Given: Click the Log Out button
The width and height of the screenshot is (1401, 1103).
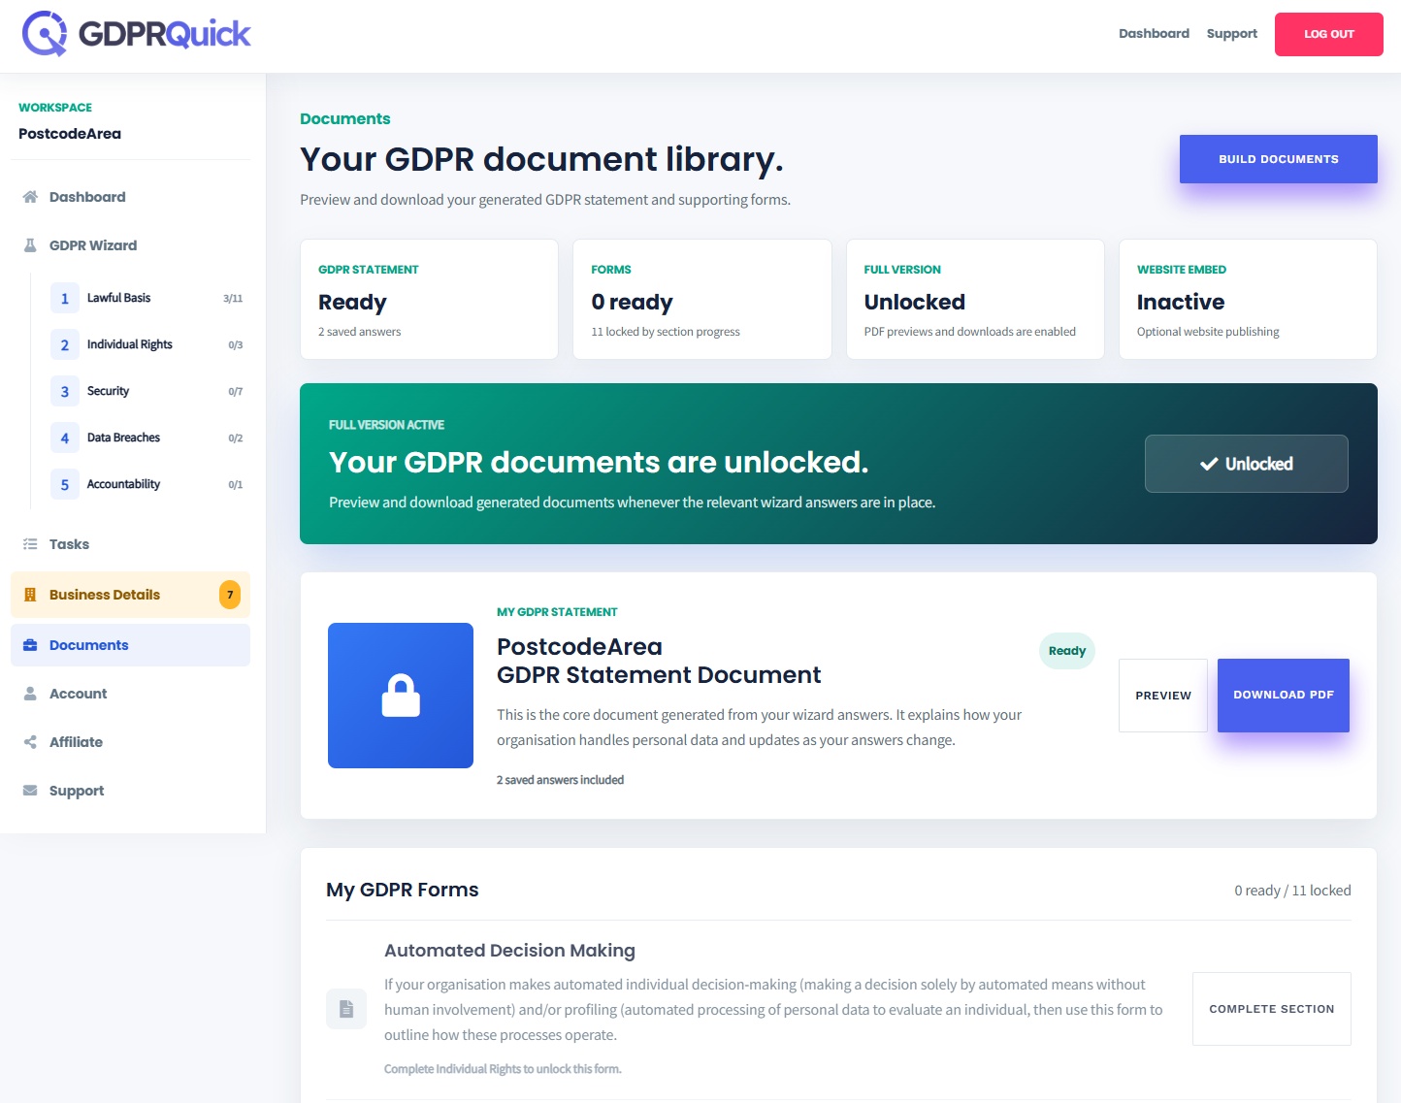Looking at the screenshot, I should pyautogui.click(x=1328, y=34).
